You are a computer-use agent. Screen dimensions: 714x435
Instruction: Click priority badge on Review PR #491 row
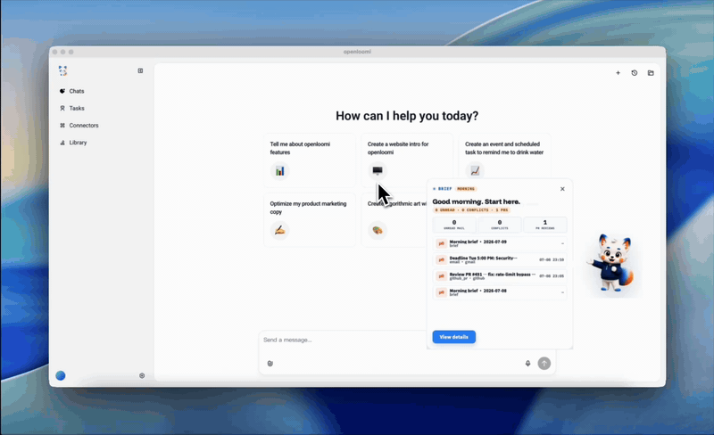point(441,276)
